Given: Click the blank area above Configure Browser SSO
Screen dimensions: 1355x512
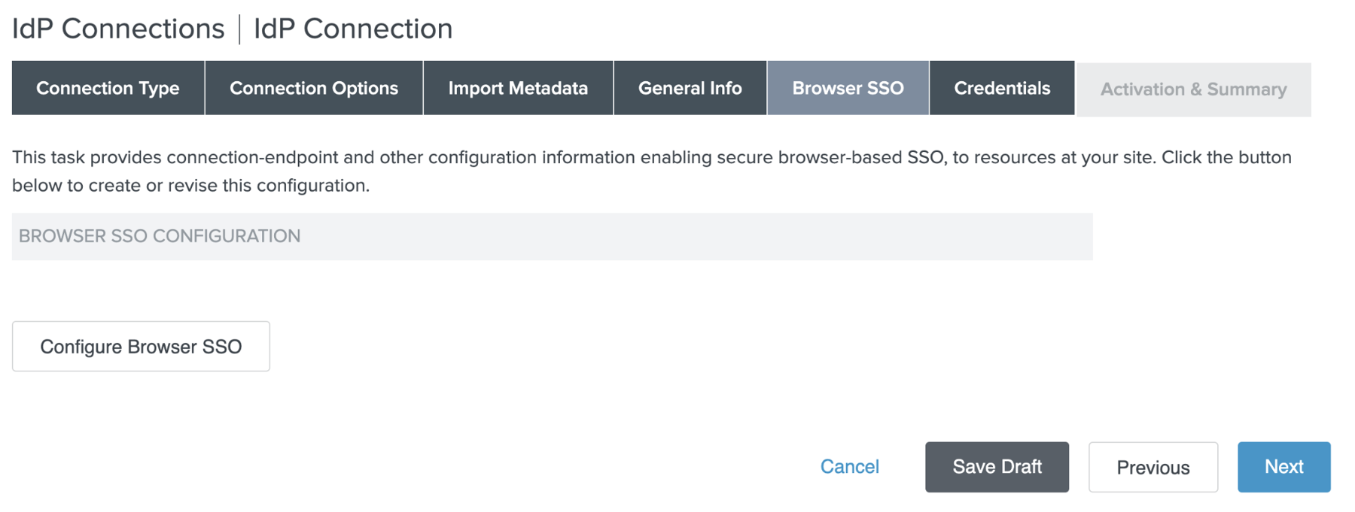Looking at the screenshot, I should 141,291.
